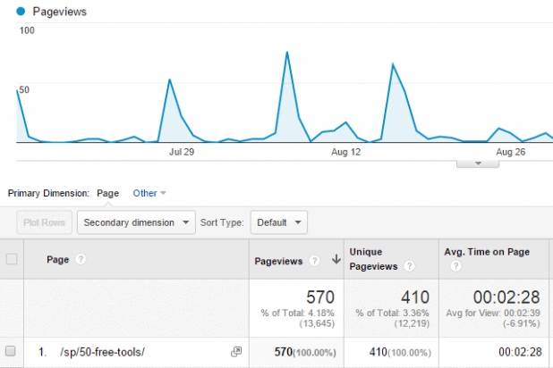Click the Pageviews metric label above chart
This screenshot has width=553, height=368.
coord(60,12)
